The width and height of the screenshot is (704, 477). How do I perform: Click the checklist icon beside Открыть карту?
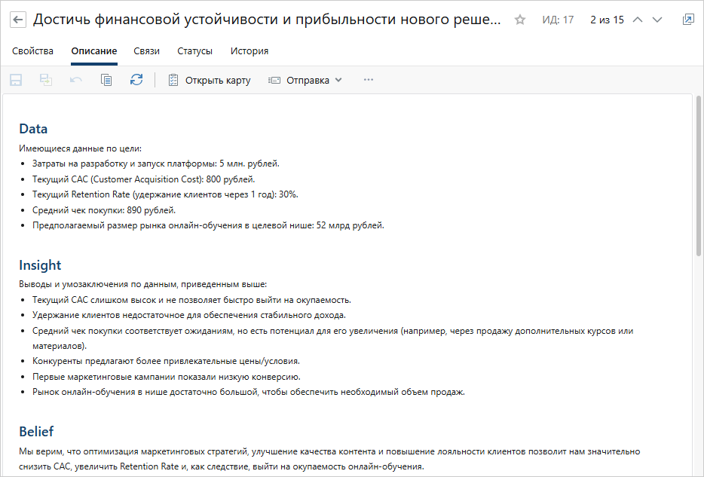click(173, 80)
